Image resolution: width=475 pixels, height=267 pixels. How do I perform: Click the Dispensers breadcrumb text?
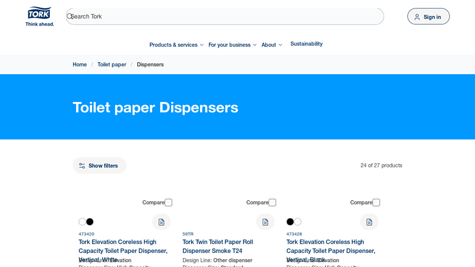pyautogui.click(x=150, y=65)
